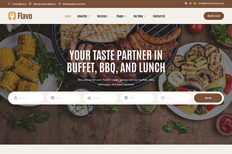Click the Flavo fork logo icon
This screenshot has width=232, height=154.
point(12,16)
